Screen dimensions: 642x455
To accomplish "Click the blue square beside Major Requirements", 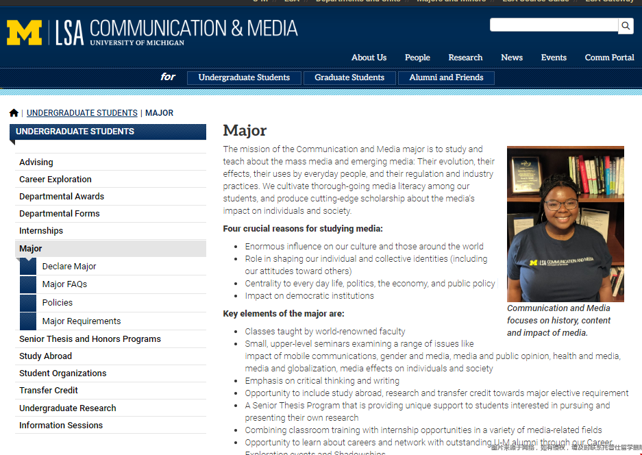I will tap(28, 321).
